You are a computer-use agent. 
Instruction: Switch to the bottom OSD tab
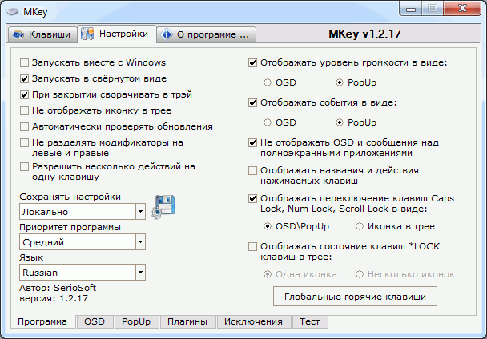(95, 321)
